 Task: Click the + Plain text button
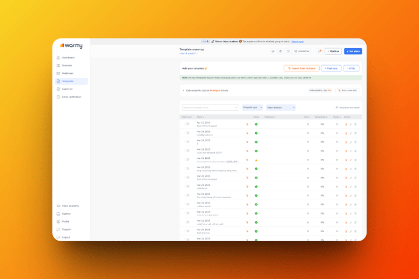click(331, 68)
